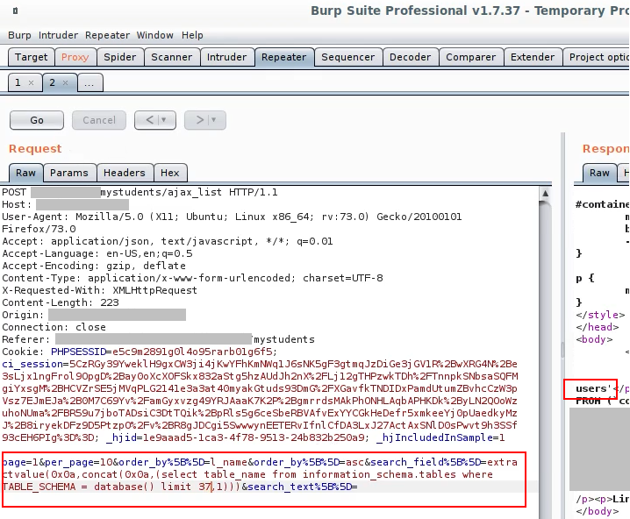This screenshot has height=519, width=630.
Task: Switch request view to Headers
Action: tap(124, 173)
